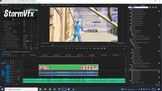Toggle Video 1 track visibility eye
The width and height of the screenshot is (162, 91).
pyautogui.click(x=13, y=65)
